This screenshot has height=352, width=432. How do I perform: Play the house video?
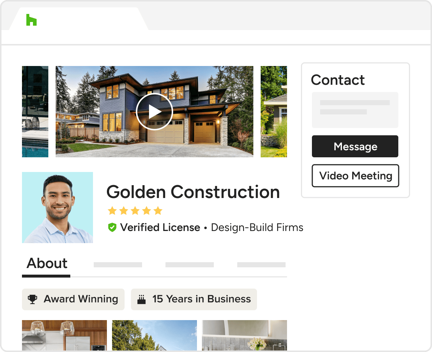(x=154, y=112)
